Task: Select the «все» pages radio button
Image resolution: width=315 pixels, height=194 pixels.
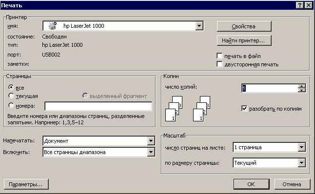Action: click(11, 87)
